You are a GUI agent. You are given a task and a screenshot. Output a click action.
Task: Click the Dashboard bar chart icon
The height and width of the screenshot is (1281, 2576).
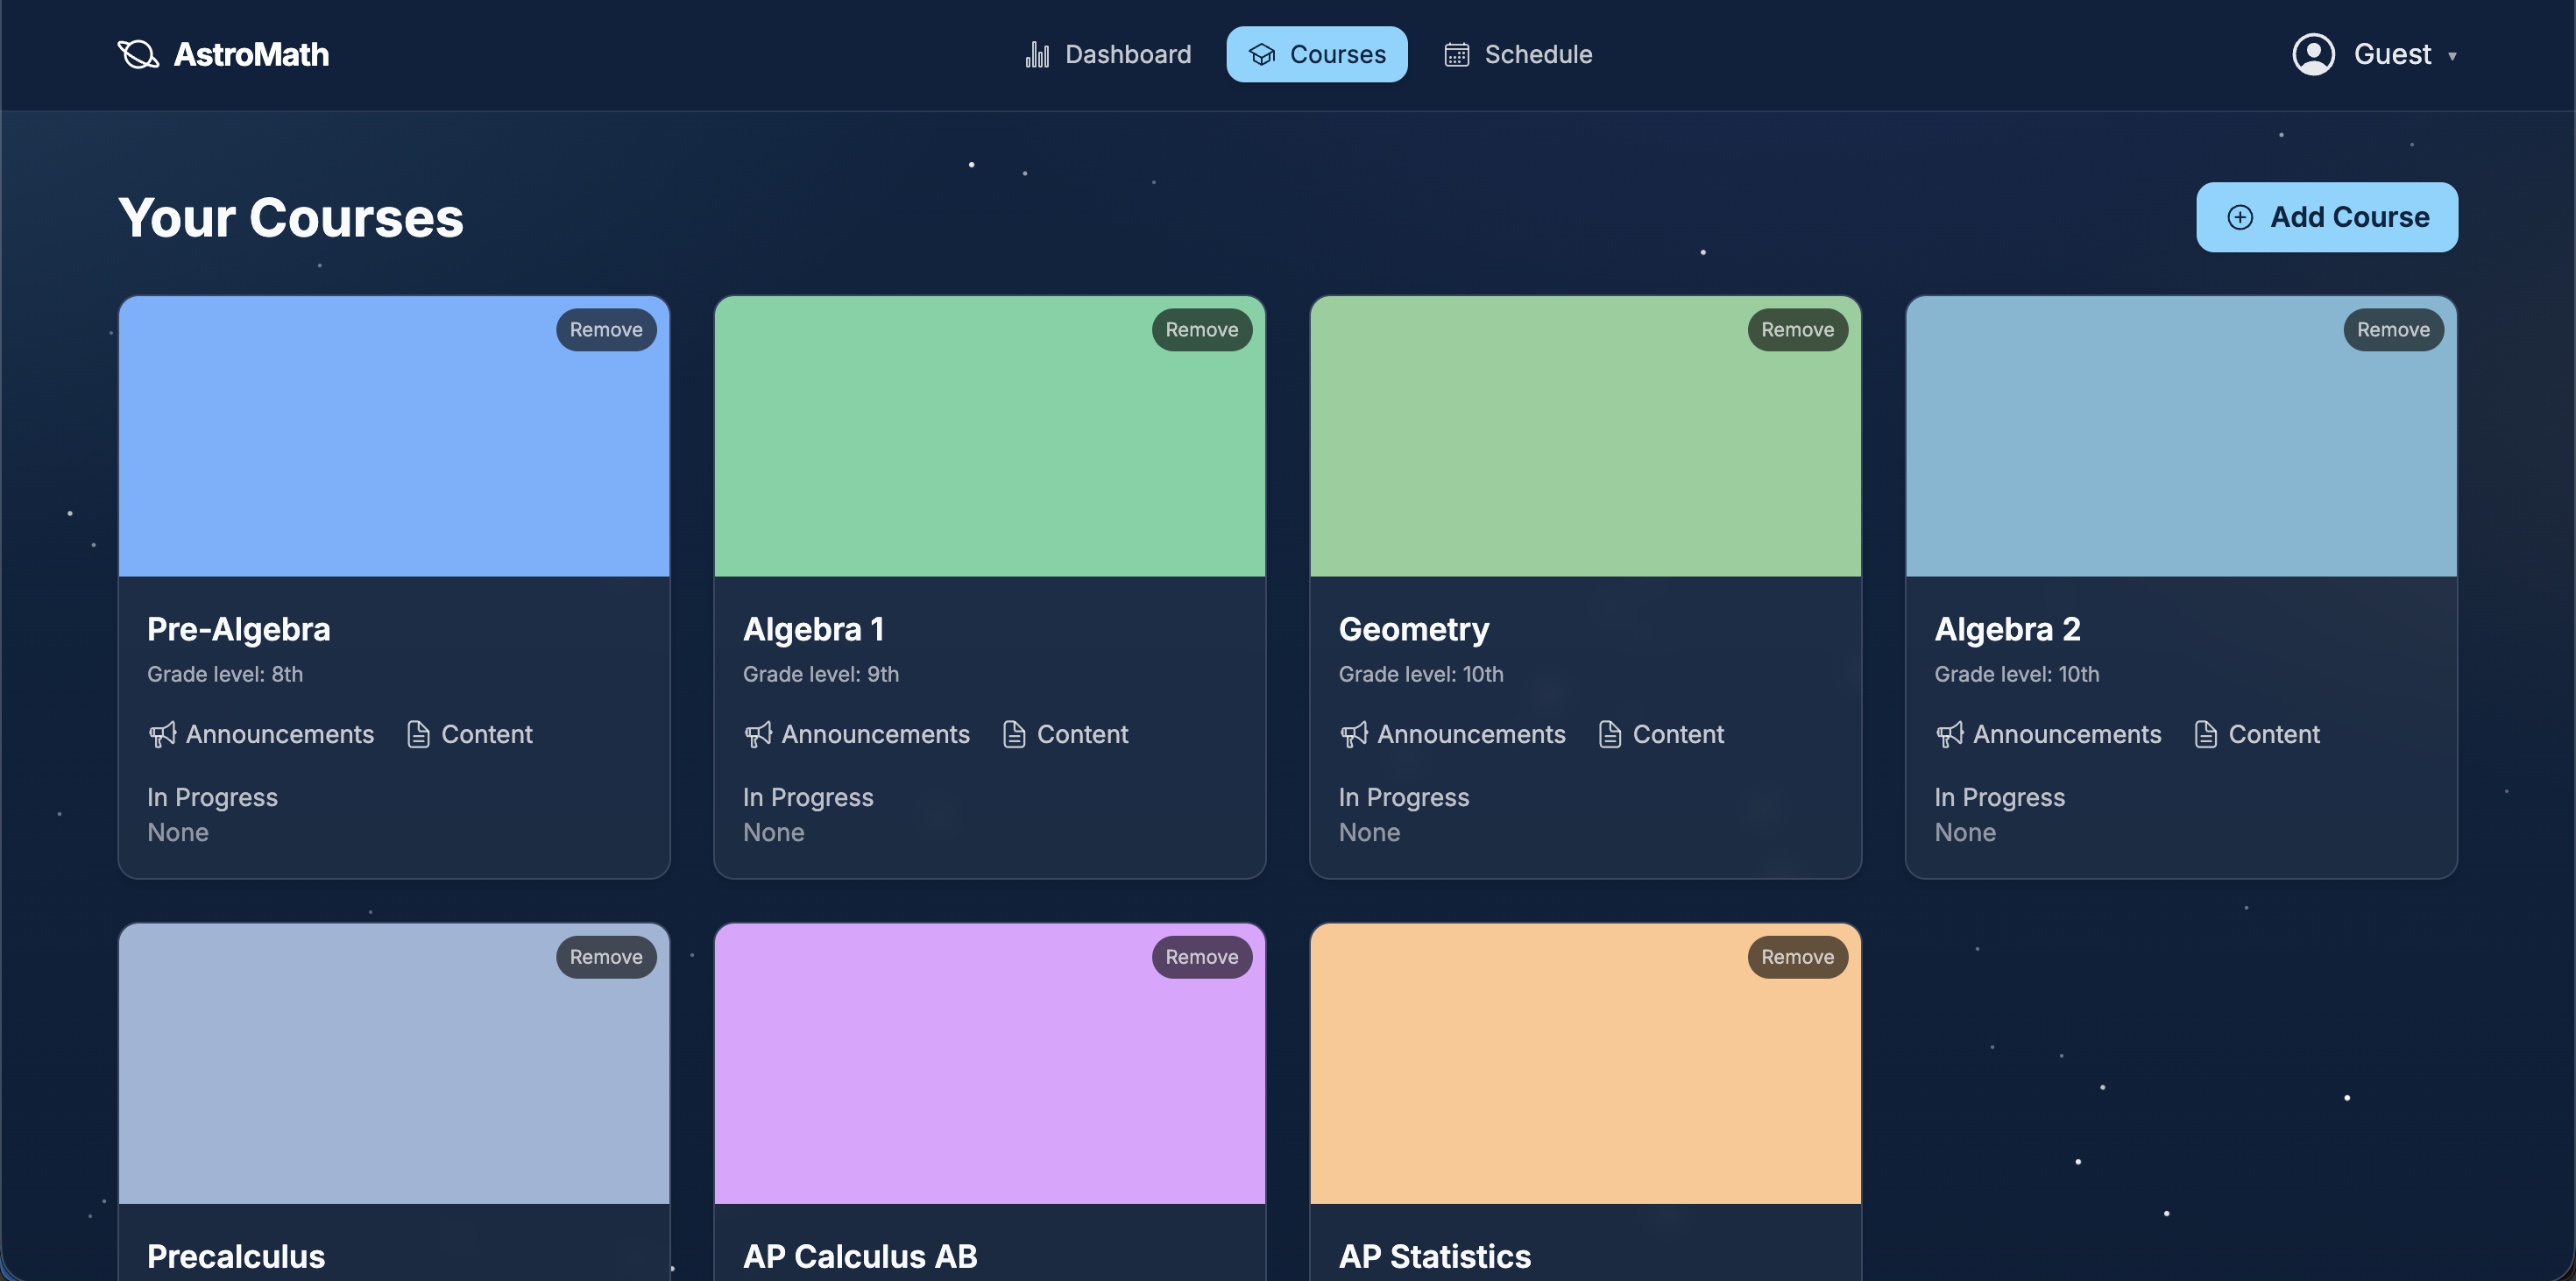coord(1037,54)
